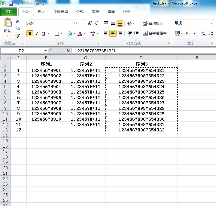The height and width of the screenshot is (206, 216).
Task: Click the fx insert function icon
Action: 68,51
